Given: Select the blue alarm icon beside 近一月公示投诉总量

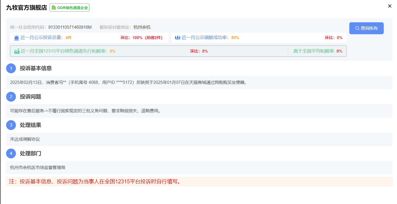Looking at the screenshot, I should 16,37.
